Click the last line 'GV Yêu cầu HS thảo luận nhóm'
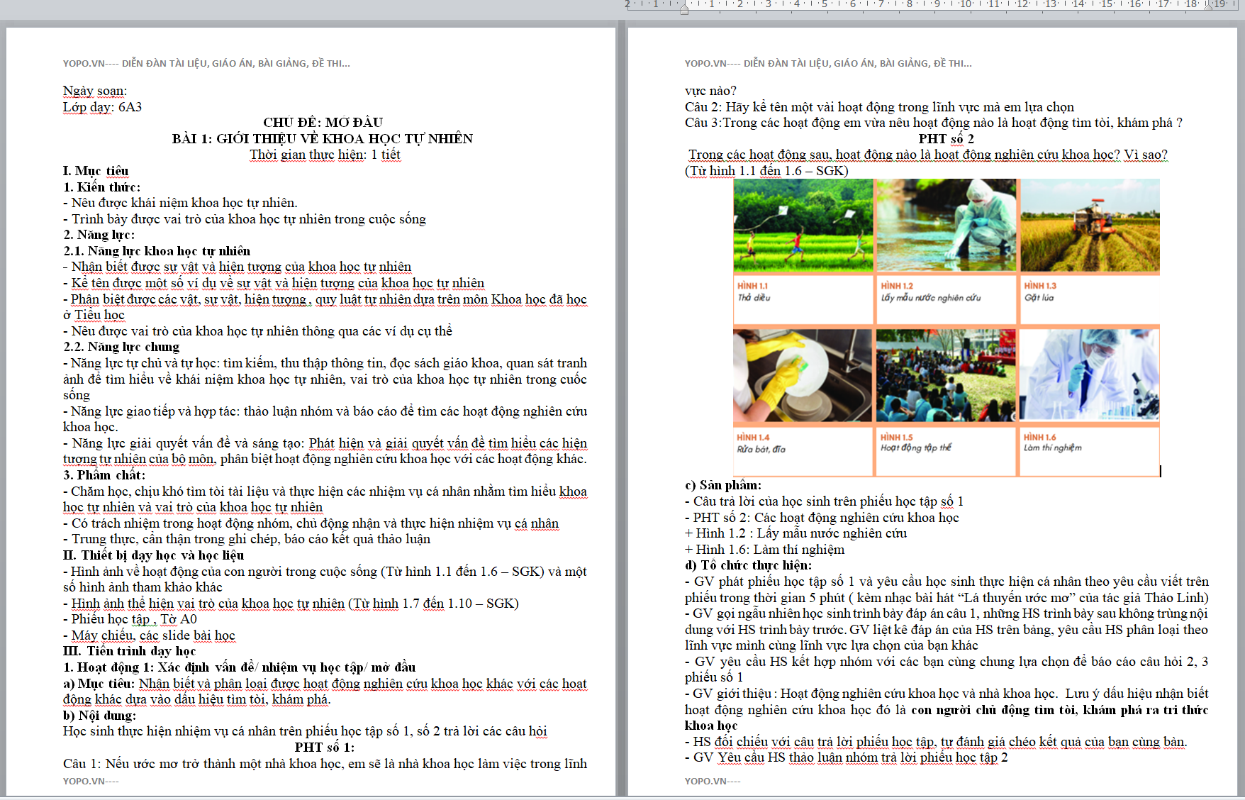The width and height of the screenshot is (1245, 800). point(847,757)
